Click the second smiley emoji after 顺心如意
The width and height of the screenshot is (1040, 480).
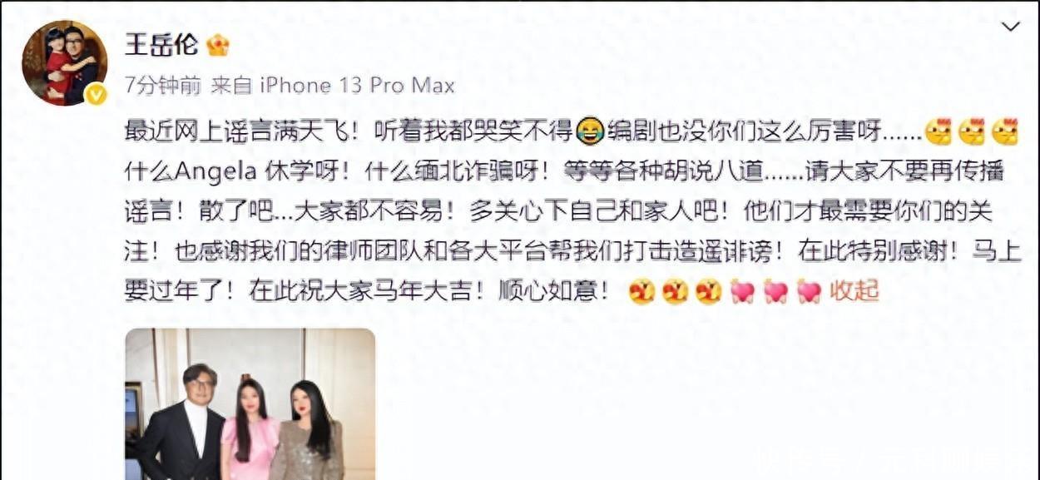coord(675,291)
